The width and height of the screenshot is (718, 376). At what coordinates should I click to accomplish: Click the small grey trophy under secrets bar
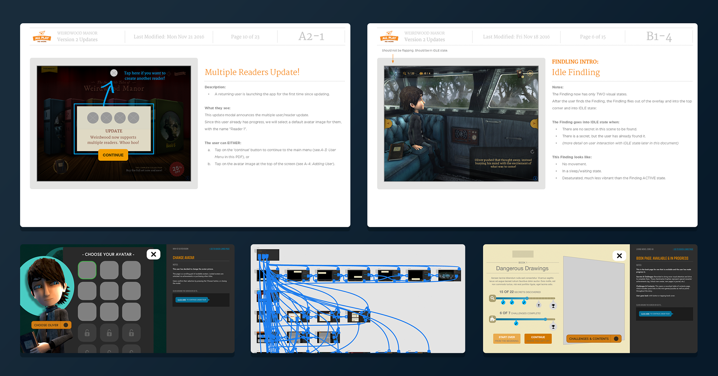538,305
